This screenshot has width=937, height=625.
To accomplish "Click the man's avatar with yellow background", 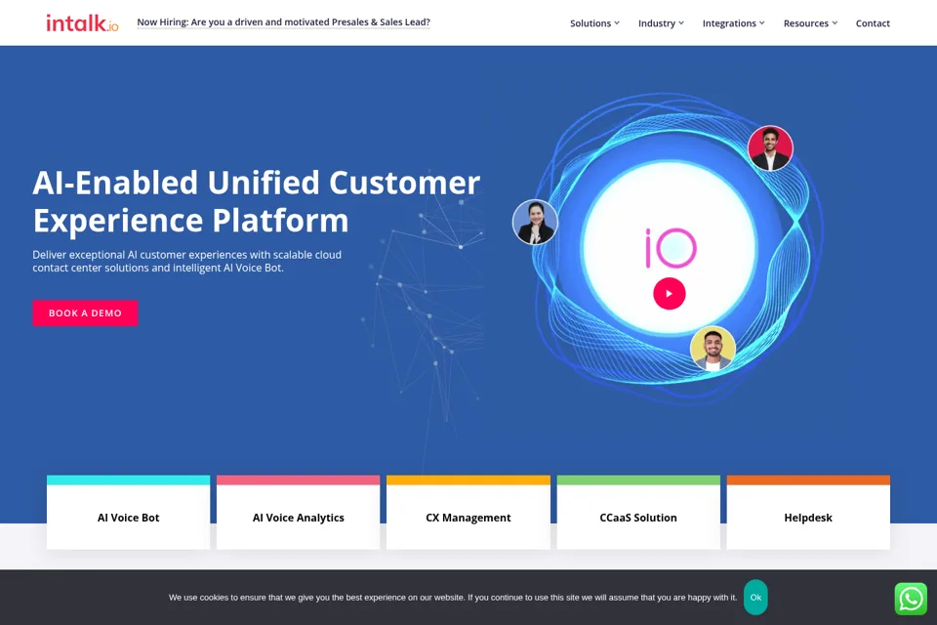I will coord(713,349).
